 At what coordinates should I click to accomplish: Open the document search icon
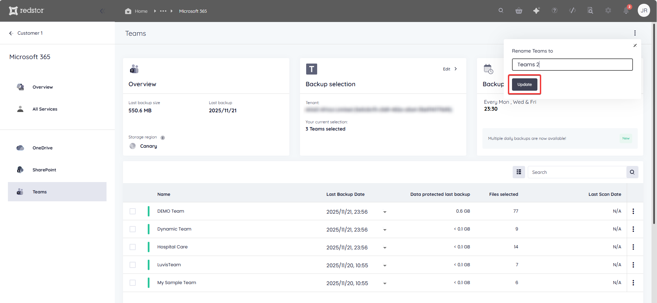tap(590, 11)
